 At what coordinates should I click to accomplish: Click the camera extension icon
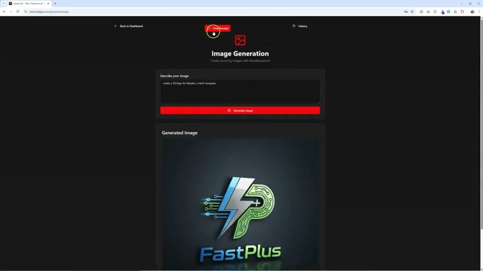click(x=428, y=12)
